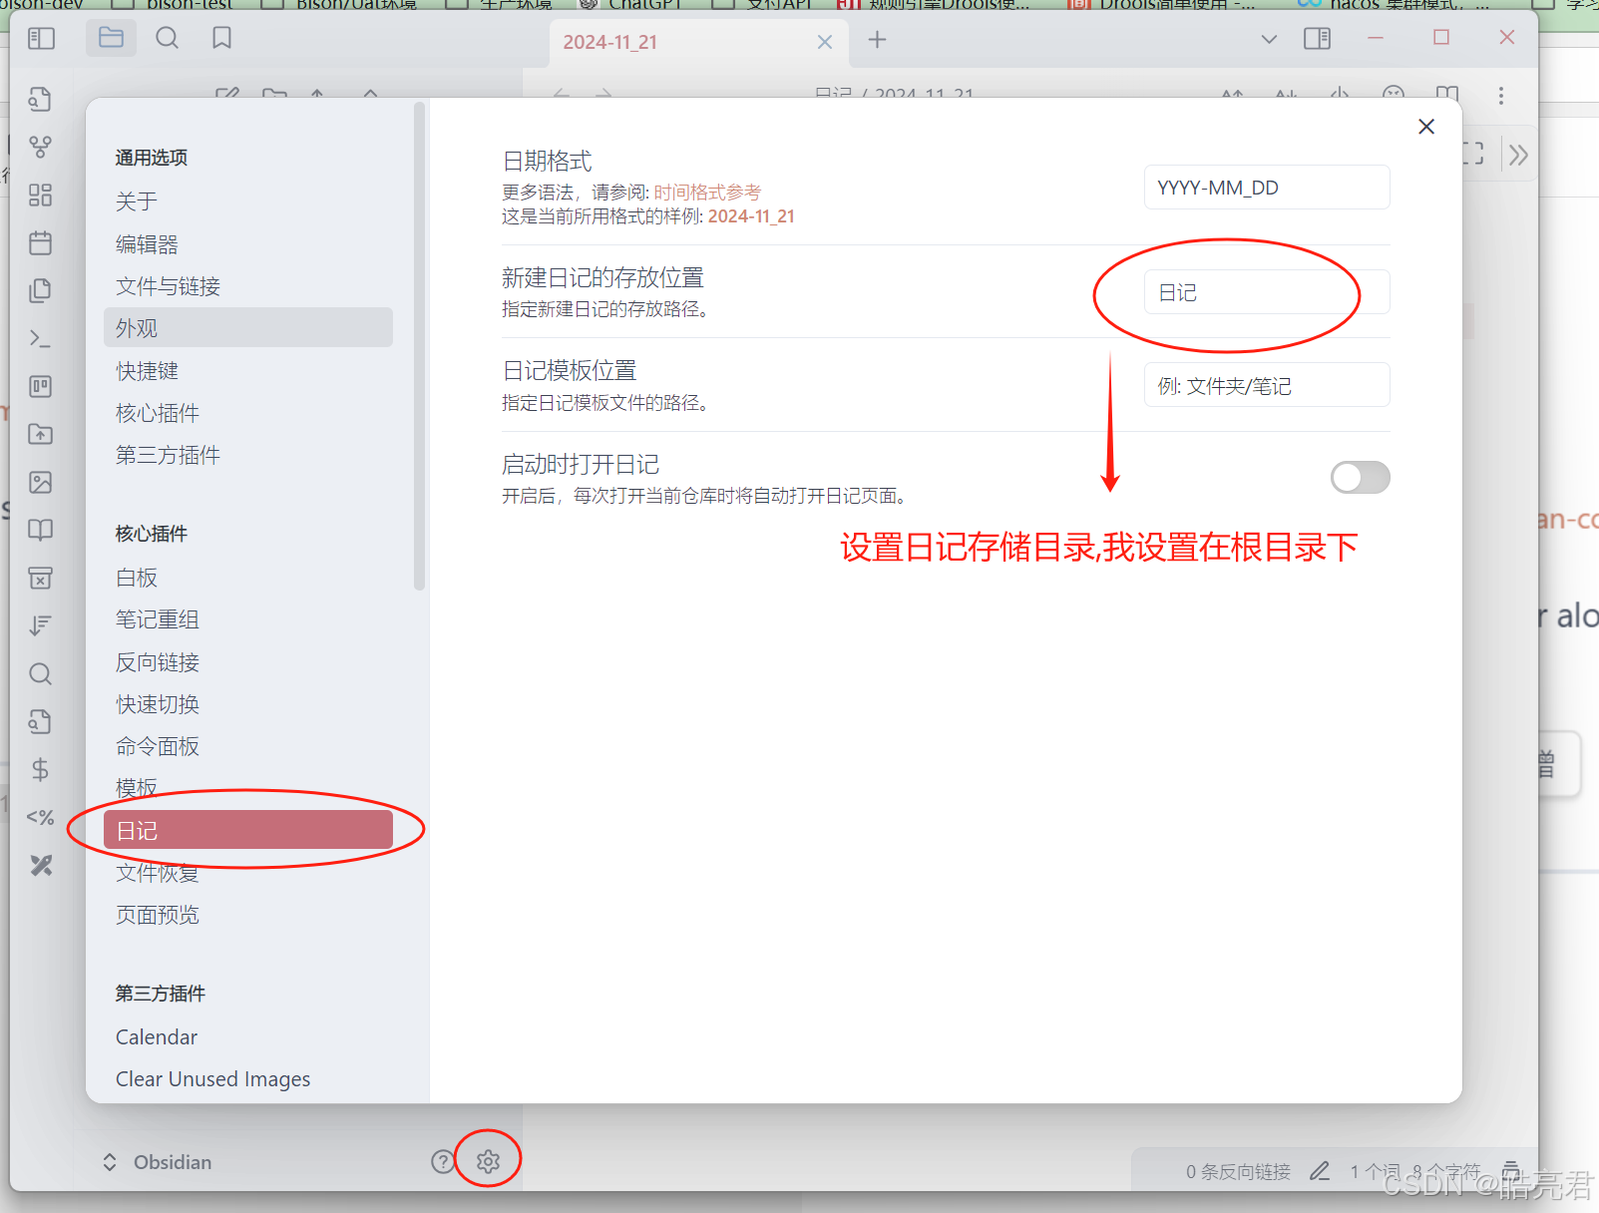The height and width of the screenshot is (1213, 1599).
Task: Open the command palette terminal icon
Action: (40, 339)
